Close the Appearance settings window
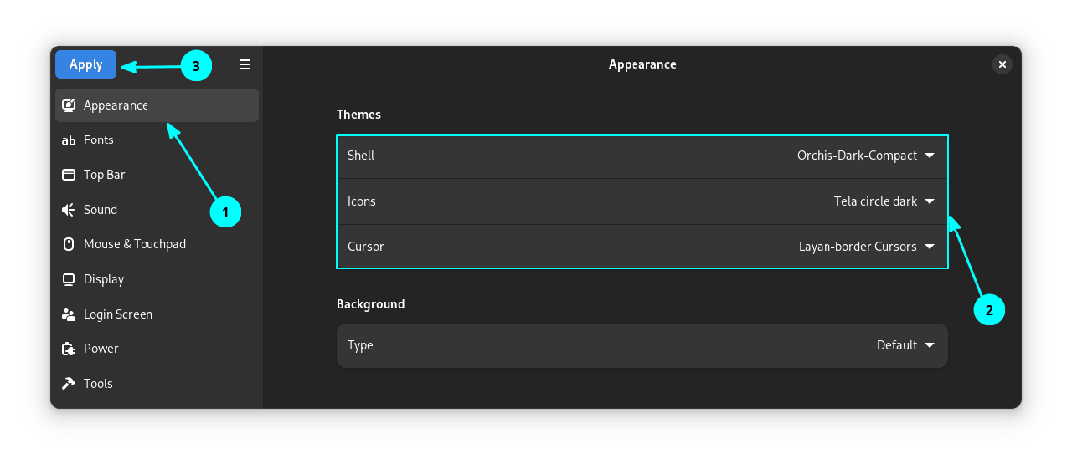This screenshot has width=1072, height=464. pos(1002,64)
